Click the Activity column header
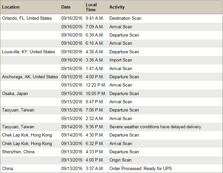Screen dimensions: 223x173 pyautogui.click(x=117, y=7)
